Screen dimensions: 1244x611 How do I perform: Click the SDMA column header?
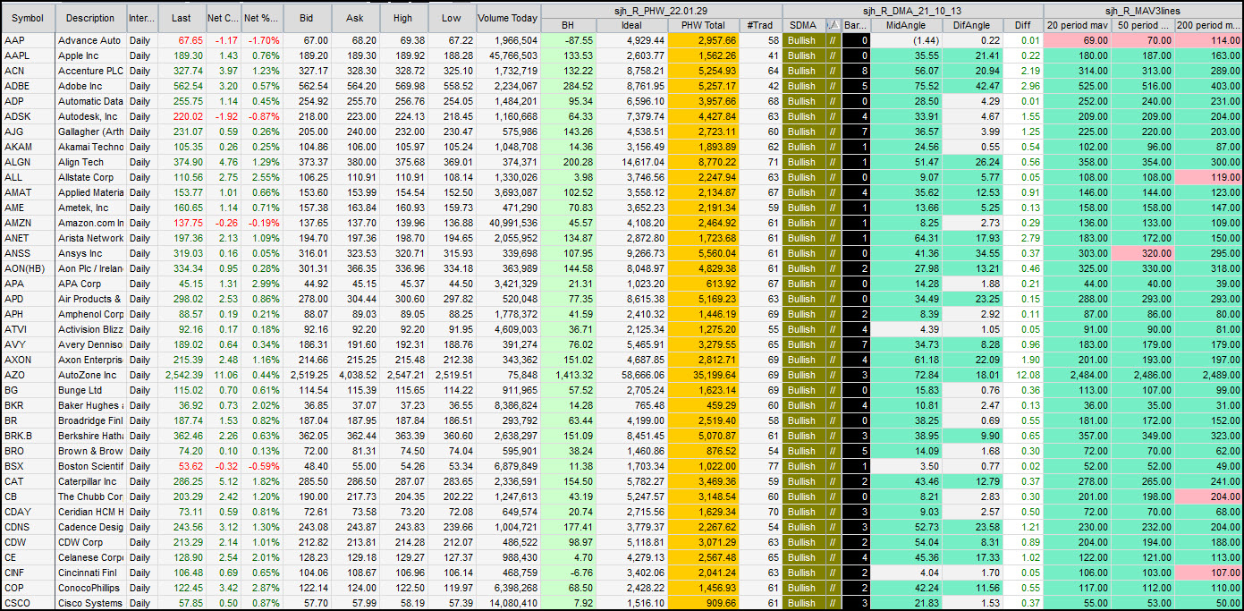coord(803,25)
